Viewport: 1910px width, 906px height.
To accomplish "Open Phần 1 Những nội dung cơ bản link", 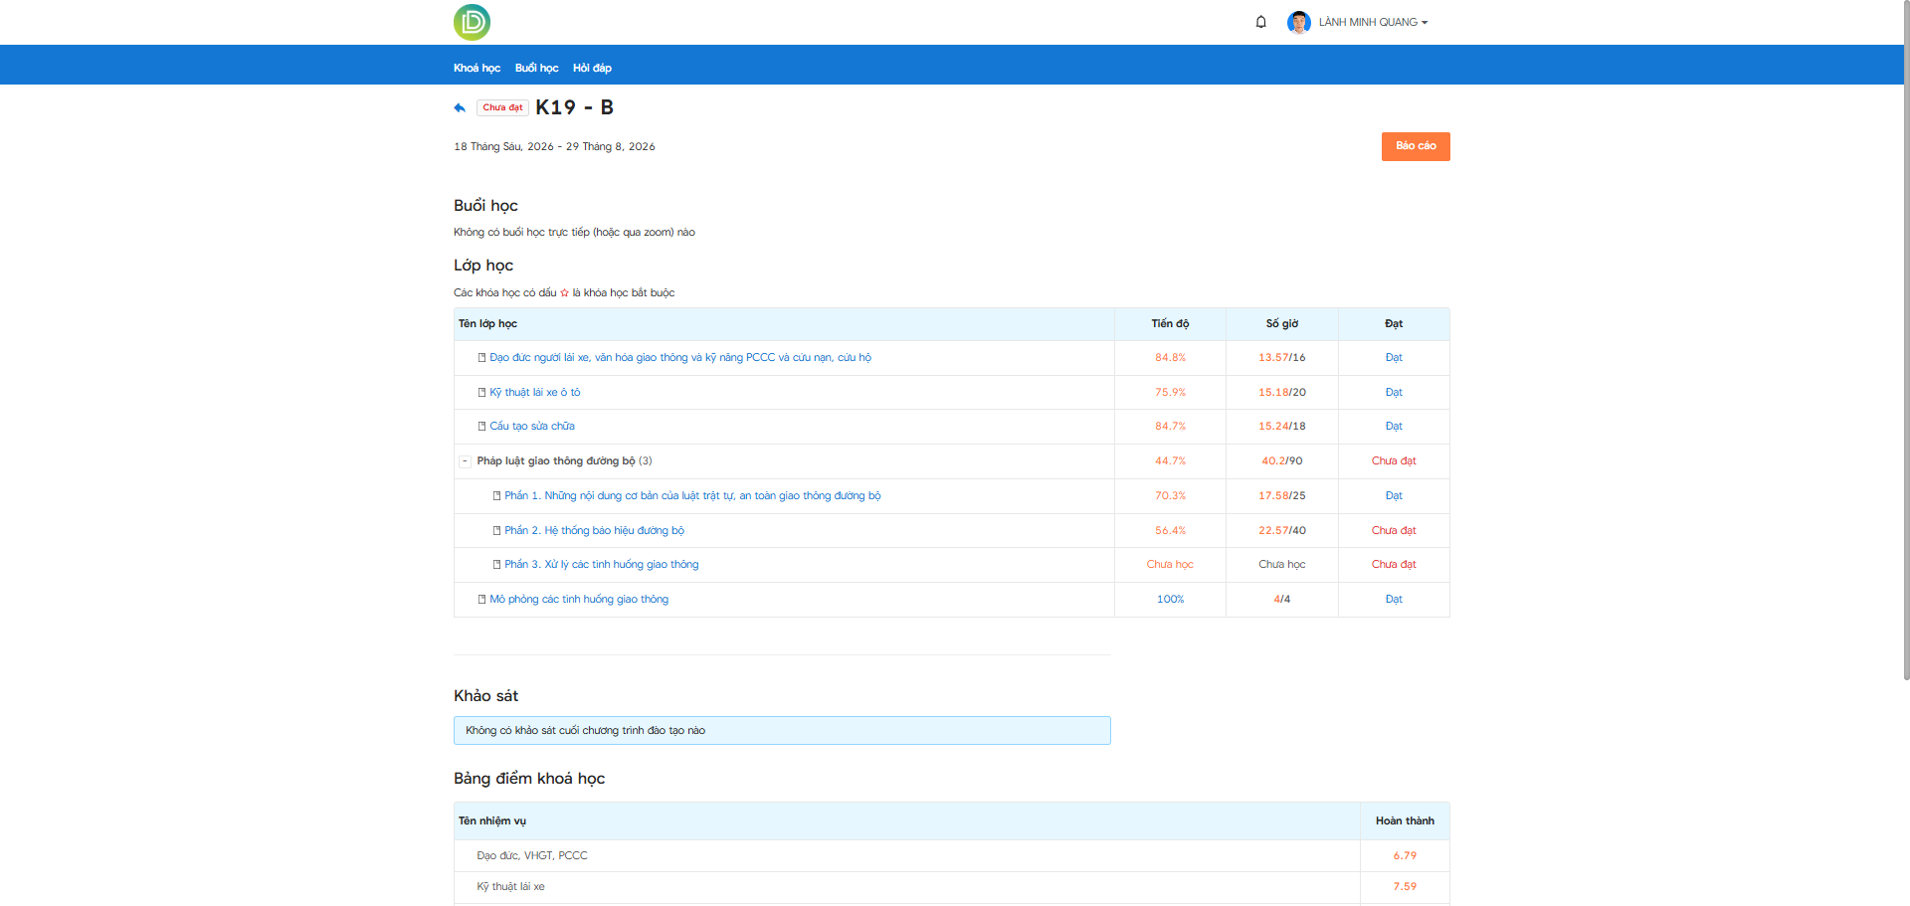I will tap(692, 496).
